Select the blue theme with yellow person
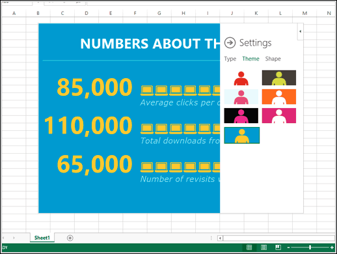The image size is (337, 254). tap(242, 135)
